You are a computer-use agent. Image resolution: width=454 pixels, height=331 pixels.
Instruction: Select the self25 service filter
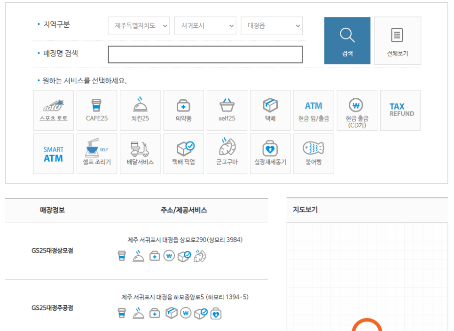coord(227,110)
